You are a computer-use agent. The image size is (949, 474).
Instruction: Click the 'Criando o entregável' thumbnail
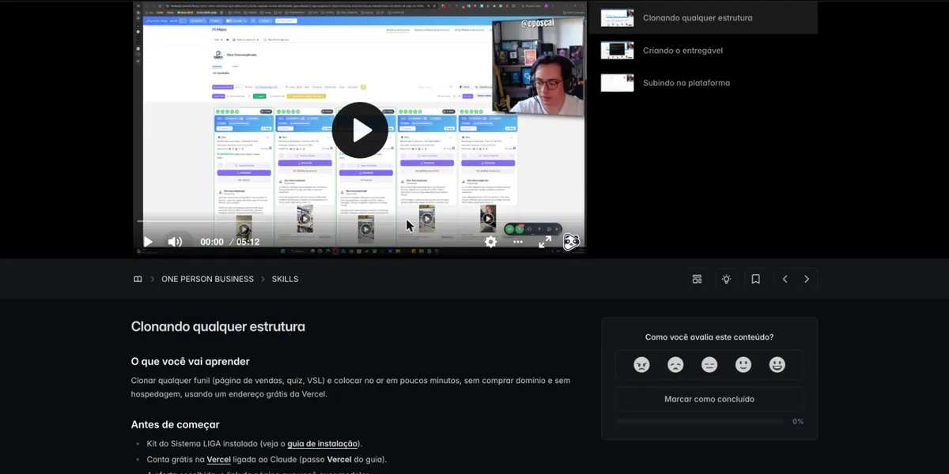(617, 51)
